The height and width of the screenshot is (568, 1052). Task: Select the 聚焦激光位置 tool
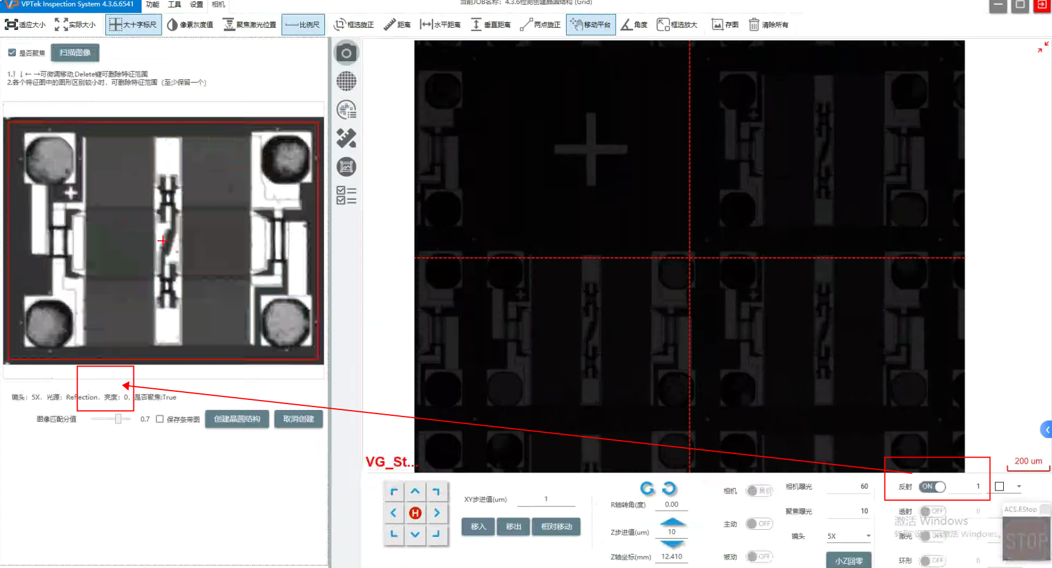249,25
